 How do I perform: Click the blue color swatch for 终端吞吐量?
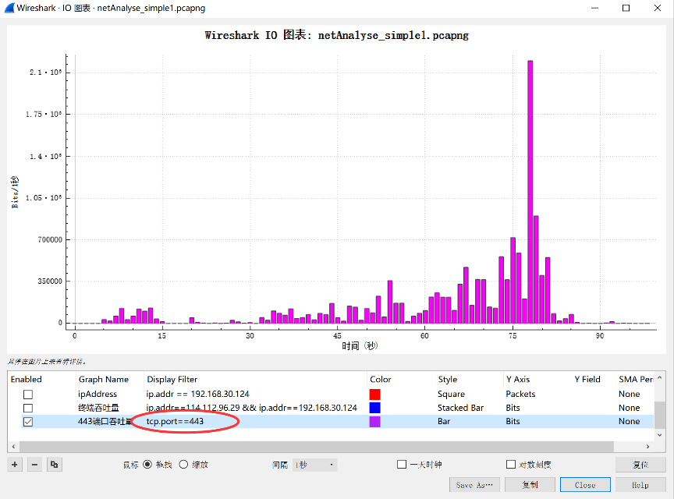374,408
